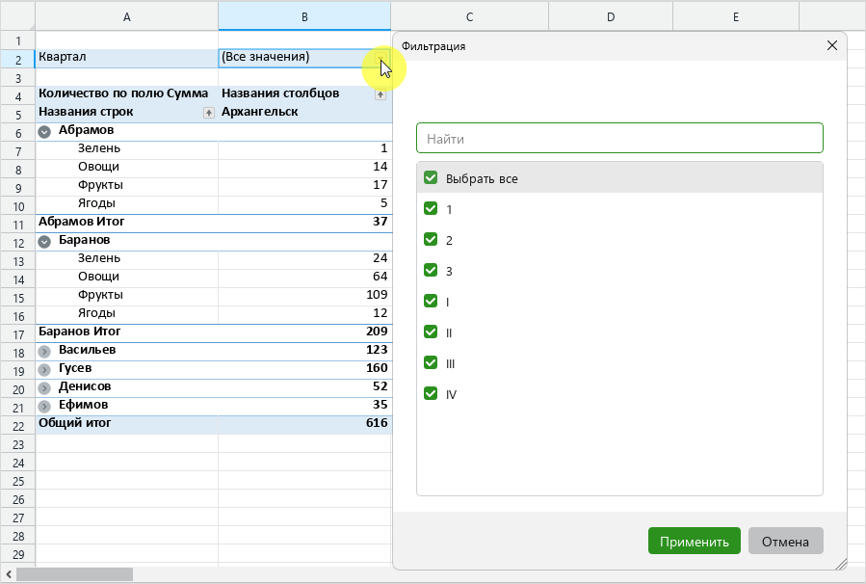866x584 pixels.
Task: Select the cell with value 109
Action: [x=304, y=297]
